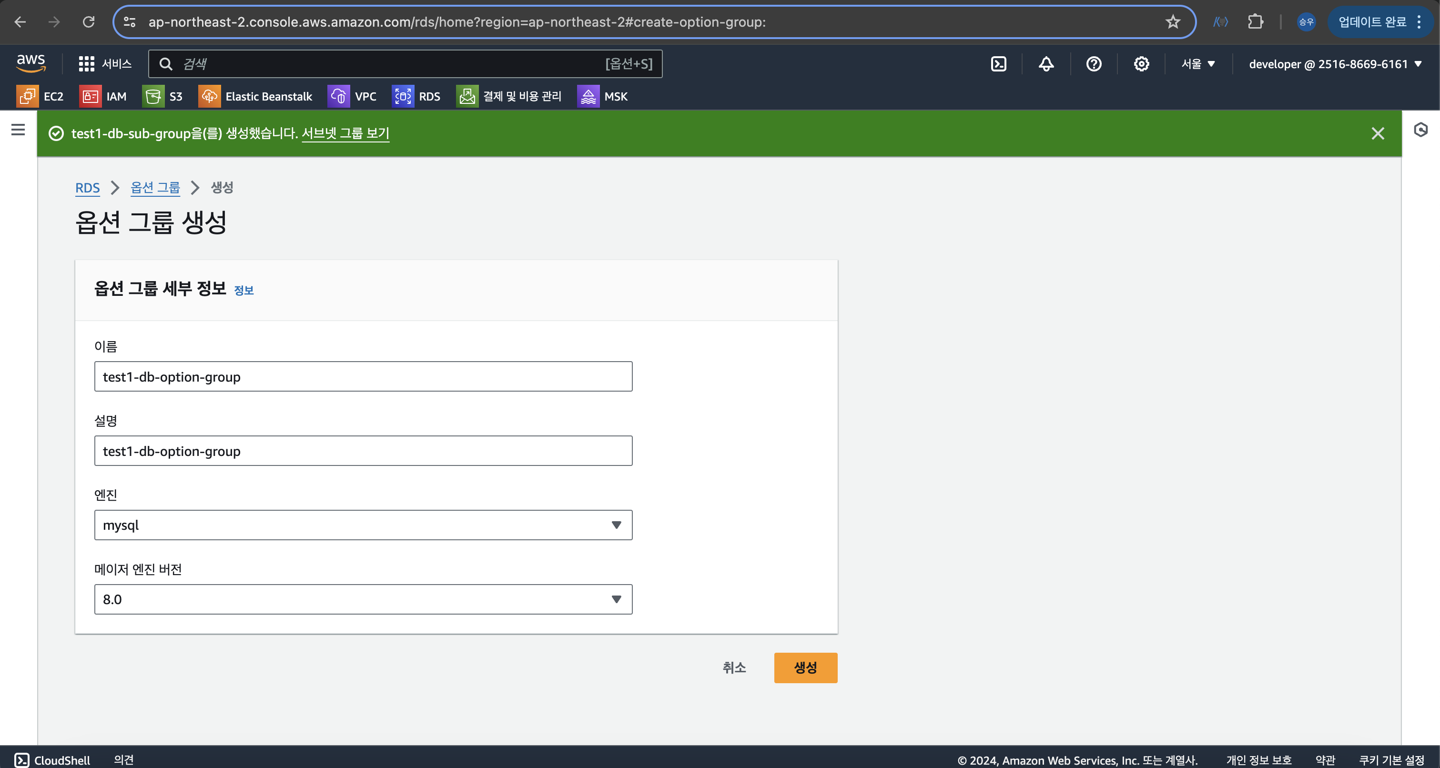Open the Seoul region selector

1198,64
